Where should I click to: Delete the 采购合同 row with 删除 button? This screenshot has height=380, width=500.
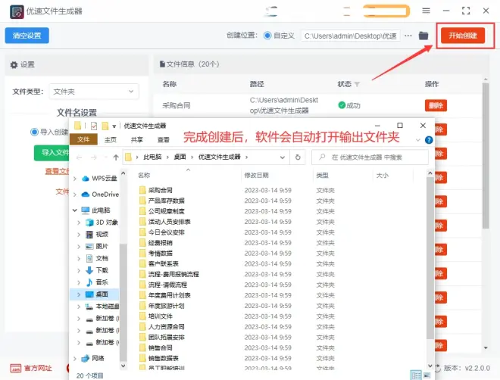[x=436, y=105]
